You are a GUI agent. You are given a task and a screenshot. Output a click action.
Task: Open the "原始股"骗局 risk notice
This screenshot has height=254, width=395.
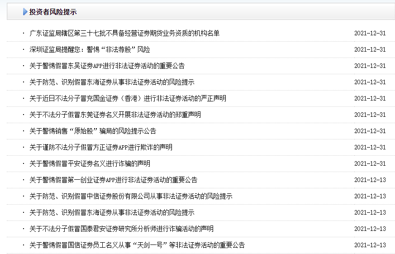[93, 131]
